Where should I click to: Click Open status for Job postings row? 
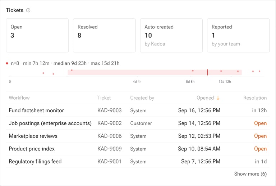coord(260,123)
